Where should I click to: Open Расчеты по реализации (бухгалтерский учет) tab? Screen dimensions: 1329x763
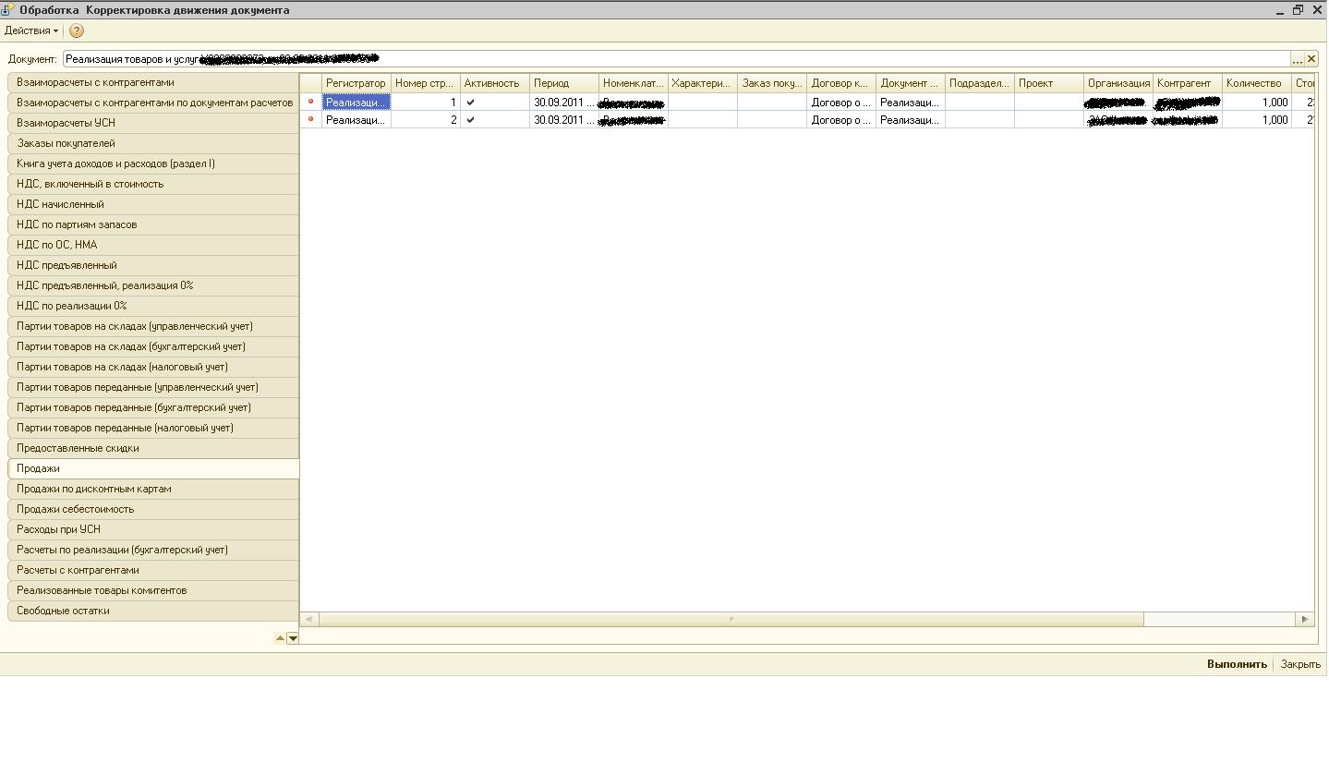click(152, 550)
